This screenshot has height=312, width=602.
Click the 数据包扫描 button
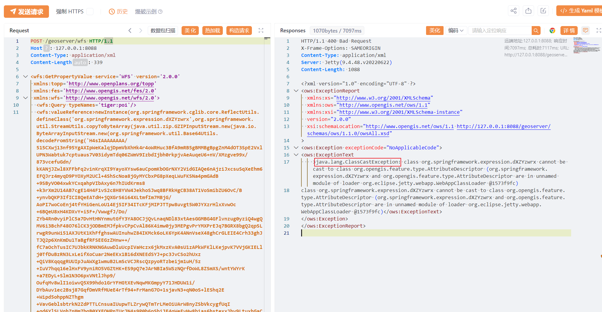point(163,31)
